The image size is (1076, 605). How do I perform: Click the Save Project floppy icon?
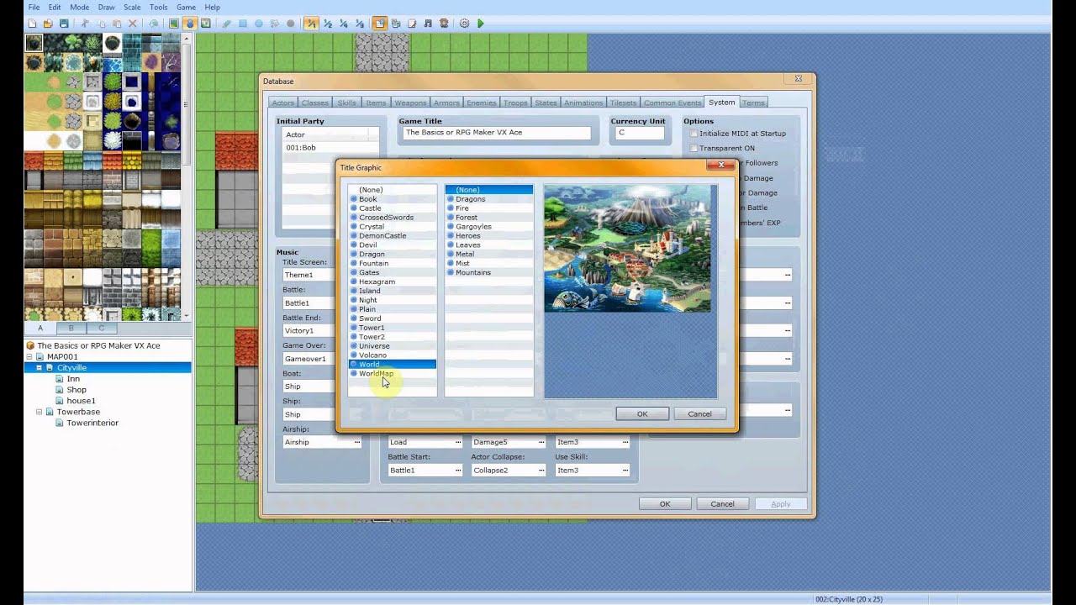[64, 24]
